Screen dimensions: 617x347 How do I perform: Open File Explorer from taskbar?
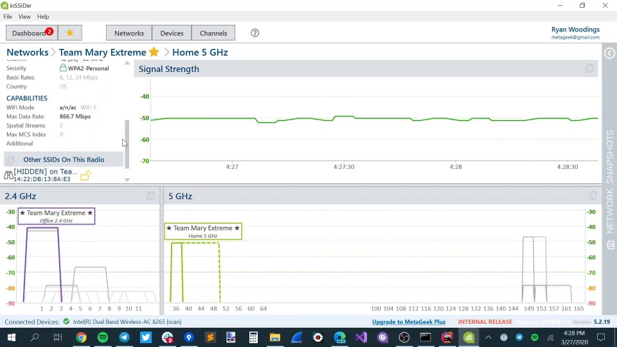pos(274,337)
